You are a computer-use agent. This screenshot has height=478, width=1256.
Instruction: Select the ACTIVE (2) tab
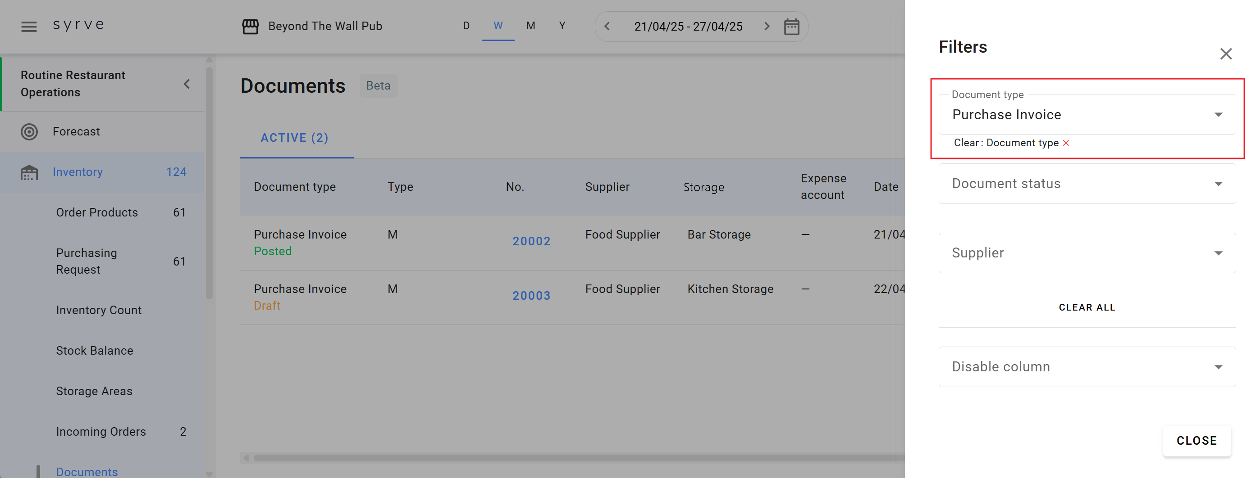click(x=294, y=138)
